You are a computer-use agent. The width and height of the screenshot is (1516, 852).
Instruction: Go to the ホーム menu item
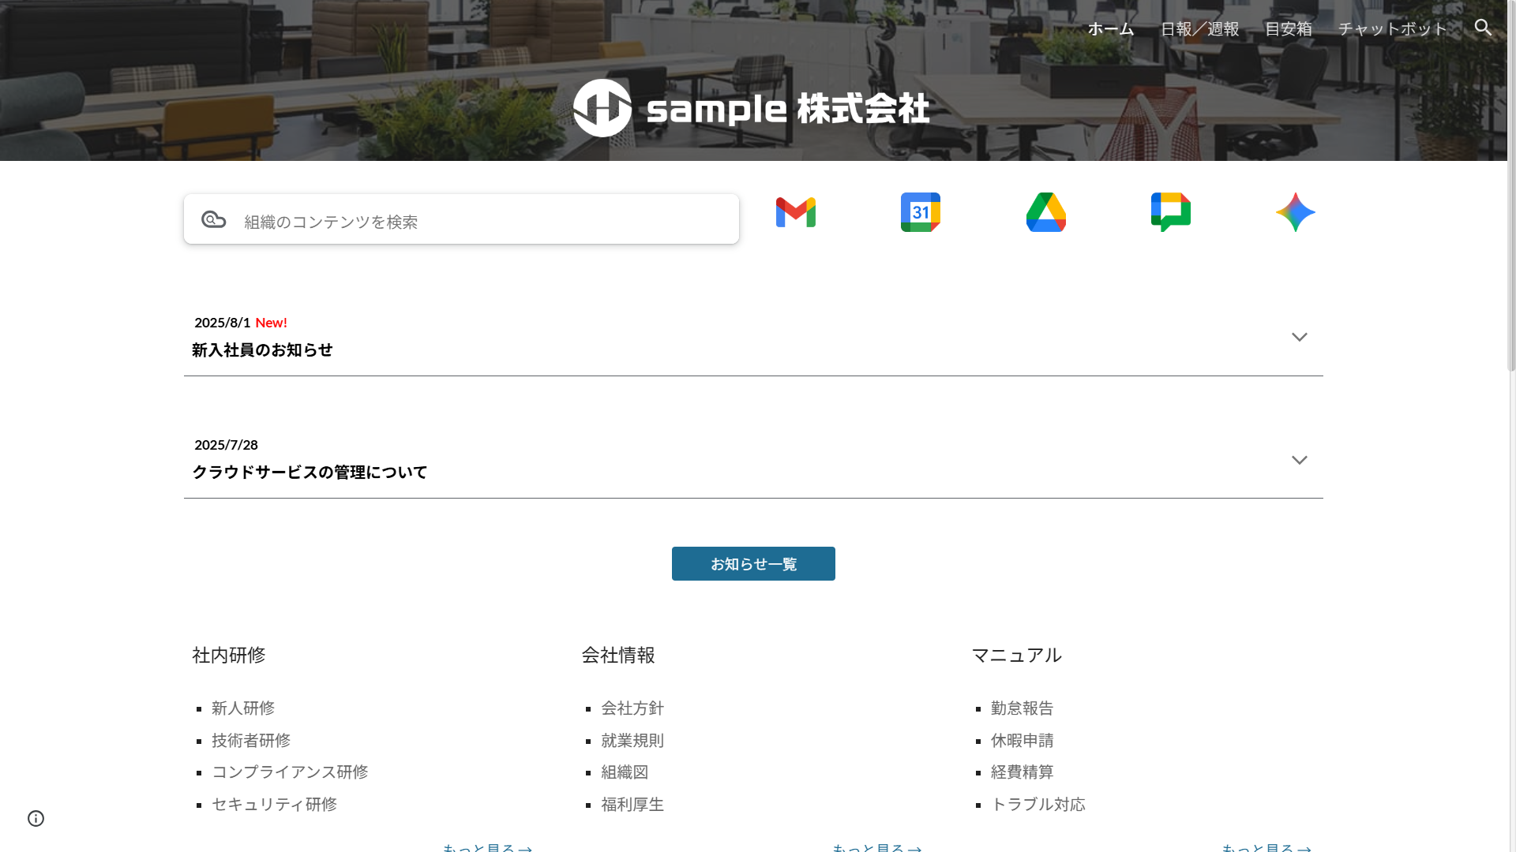pos(1111,29)
